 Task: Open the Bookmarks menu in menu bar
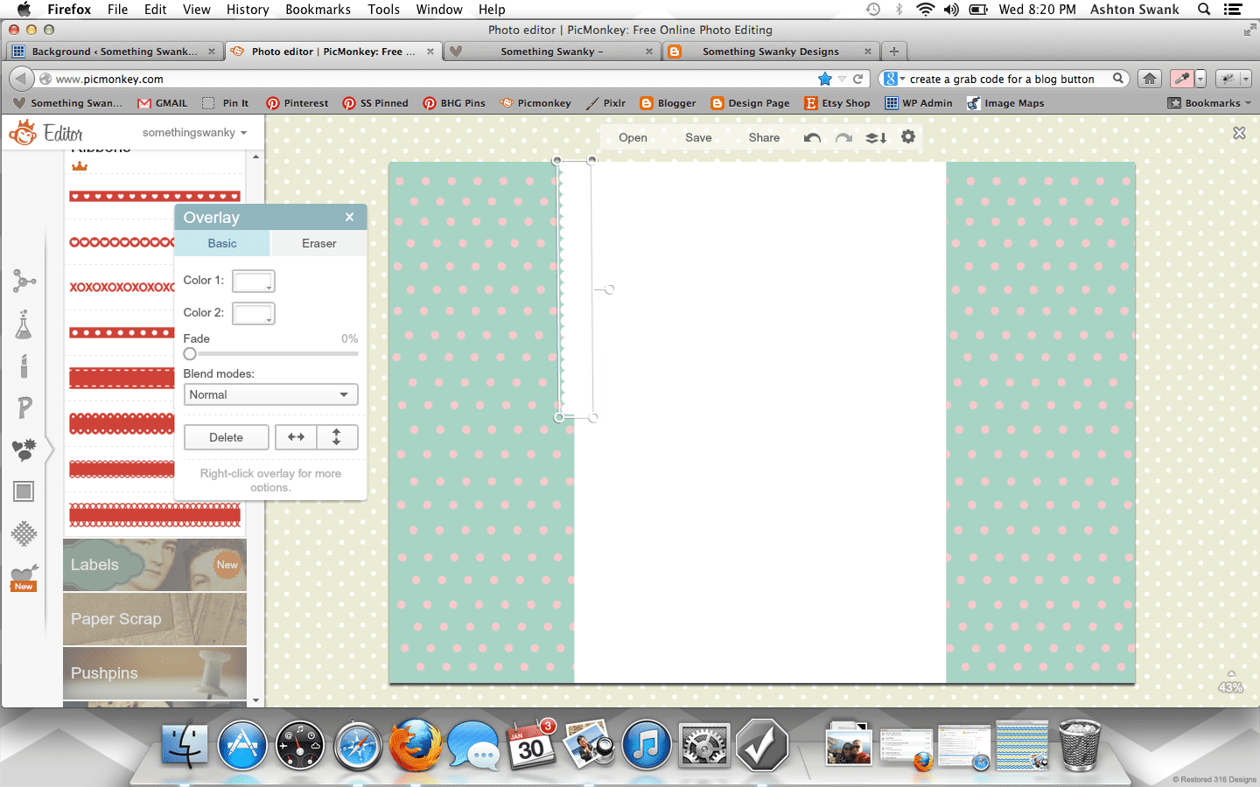point(318,10)
